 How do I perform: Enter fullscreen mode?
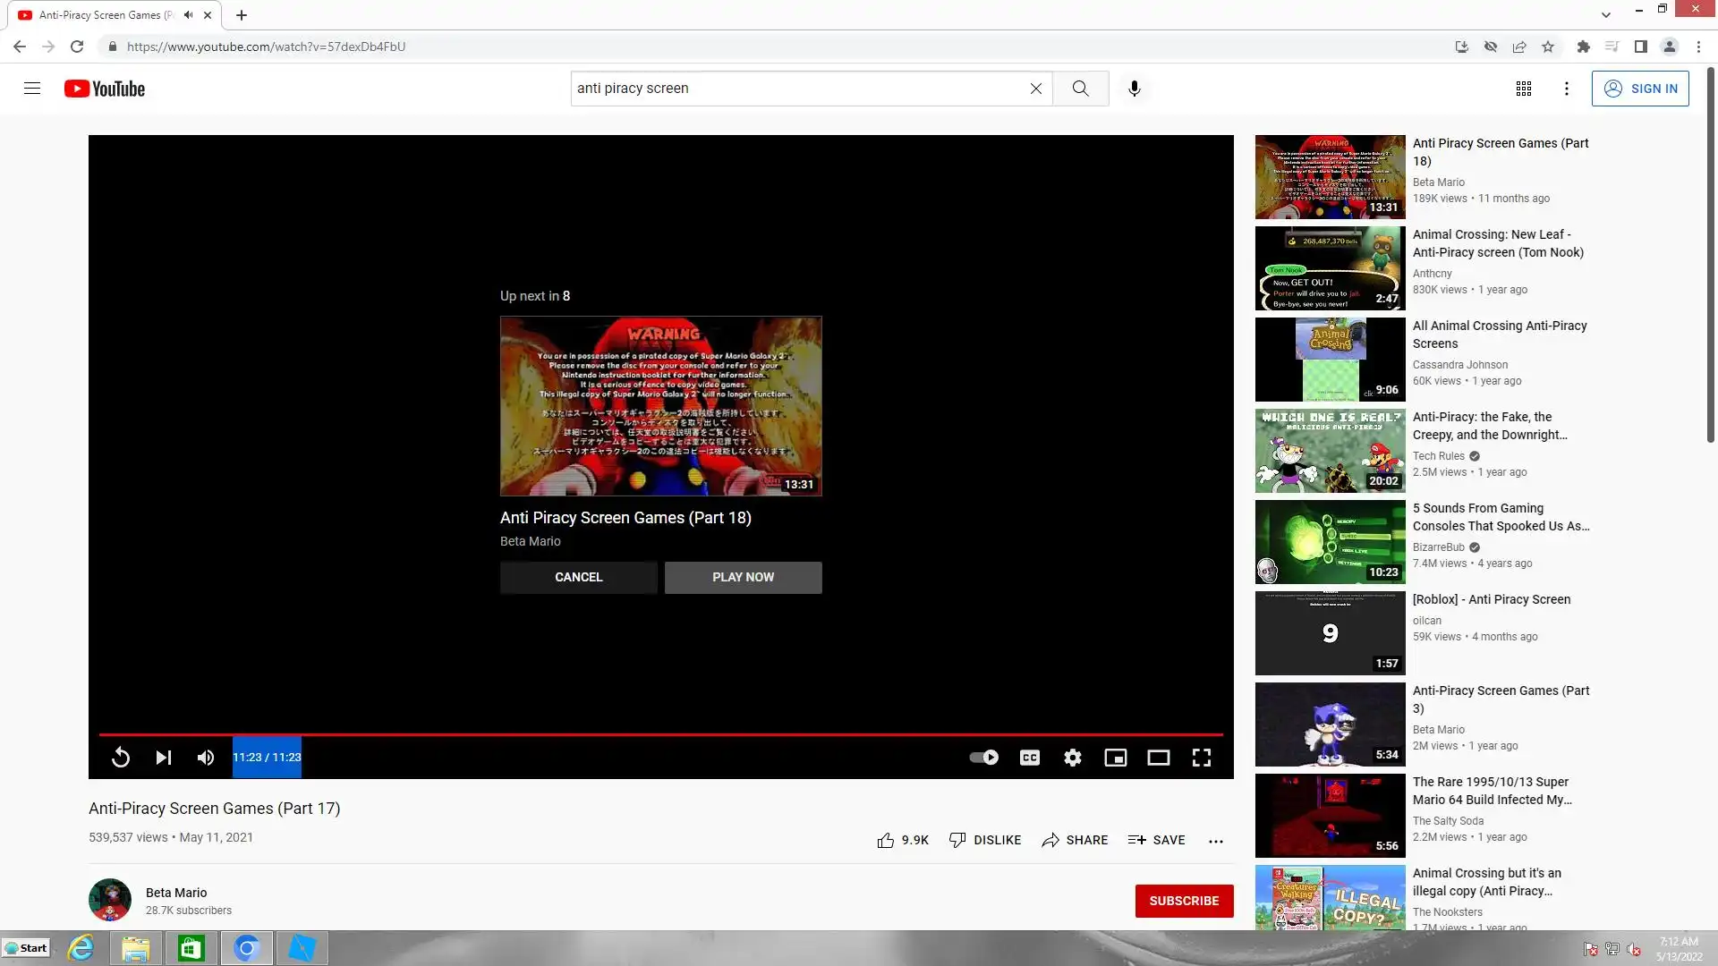click(1201, 758)
